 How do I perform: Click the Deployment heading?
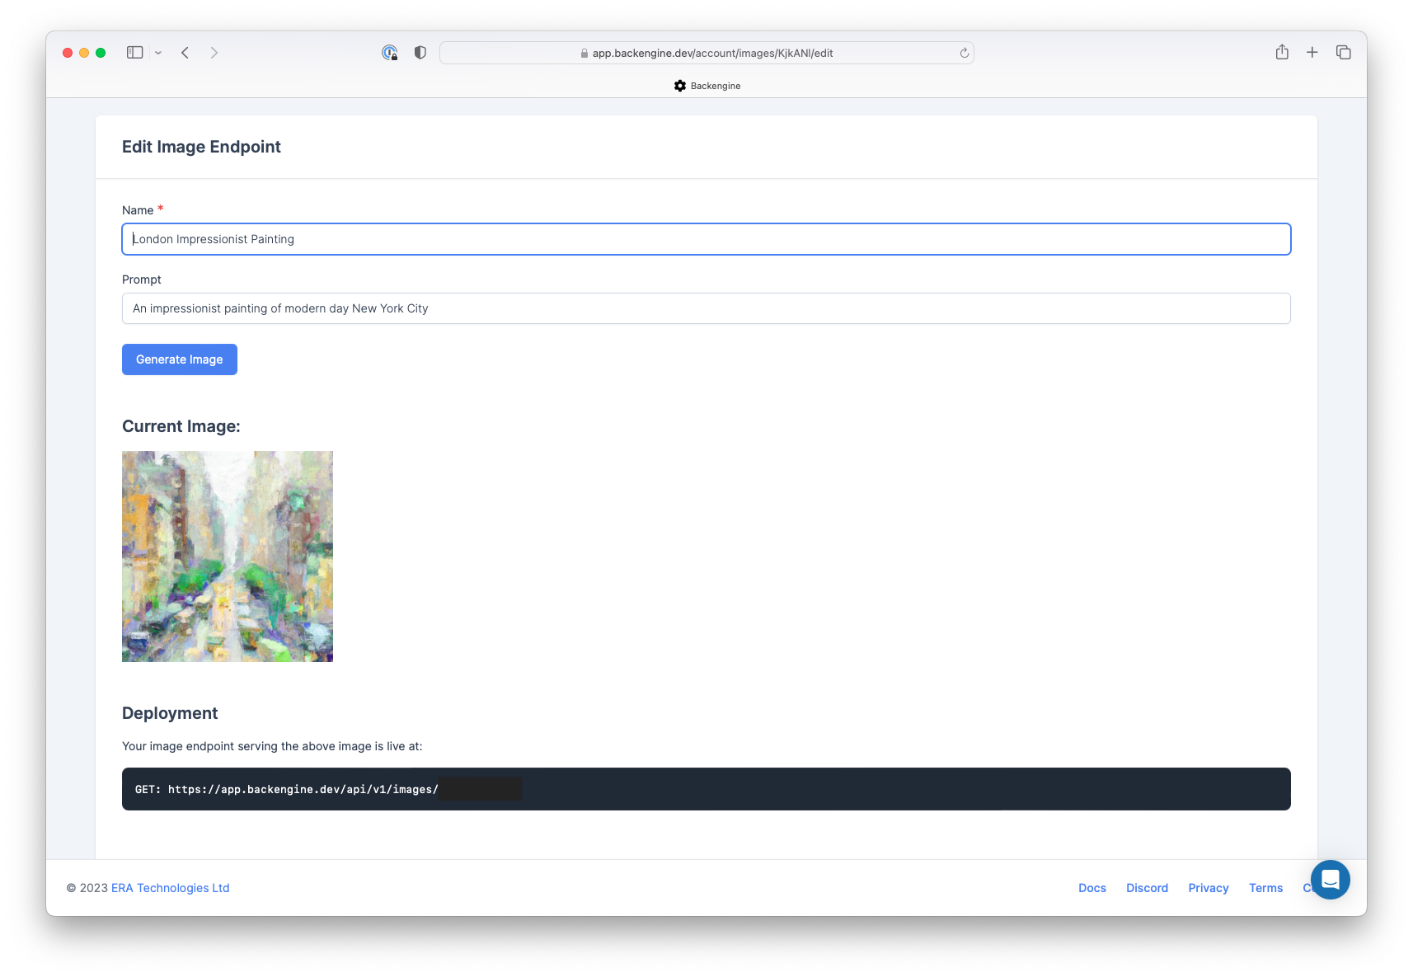click(x=170, y=713)
